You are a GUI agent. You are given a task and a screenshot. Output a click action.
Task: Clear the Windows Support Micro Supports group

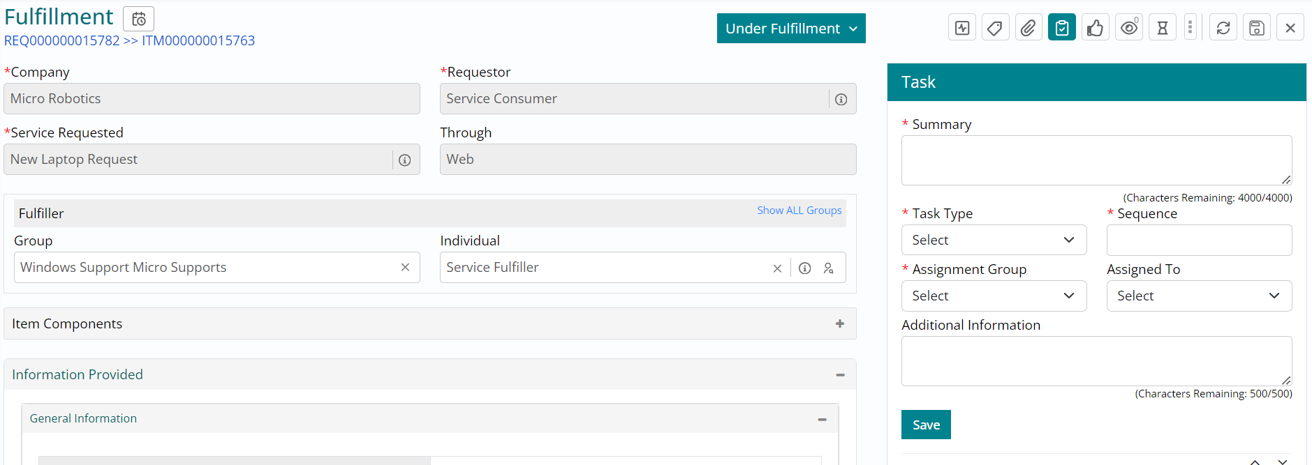[x=405, y=268]
